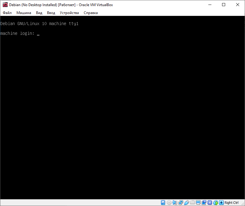Click the recording status icon
This screenshot has height=206, width=245.
(x=204, y=203)
